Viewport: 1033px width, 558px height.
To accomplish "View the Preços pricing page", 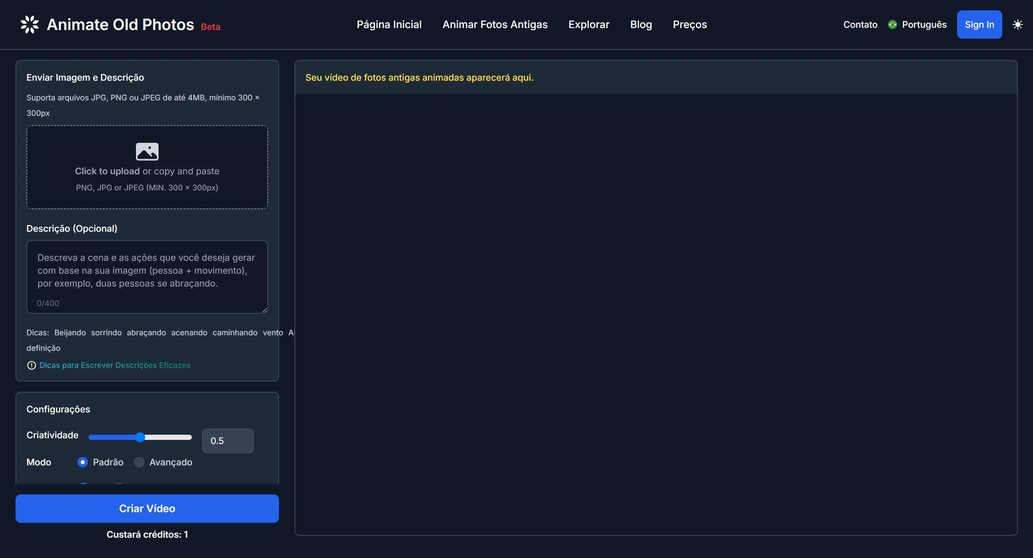I will click(690, 25).
